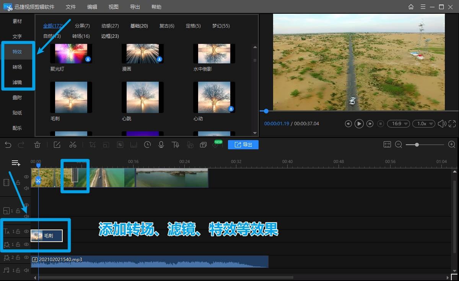Open the text-to-speech tool icon

[175, 145]
